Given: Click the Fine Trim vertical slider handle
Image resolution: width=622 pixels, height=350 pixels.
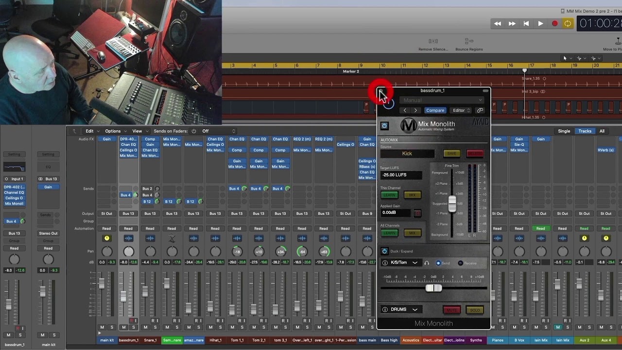Looking at the screenshot, I should pos(452,203).
